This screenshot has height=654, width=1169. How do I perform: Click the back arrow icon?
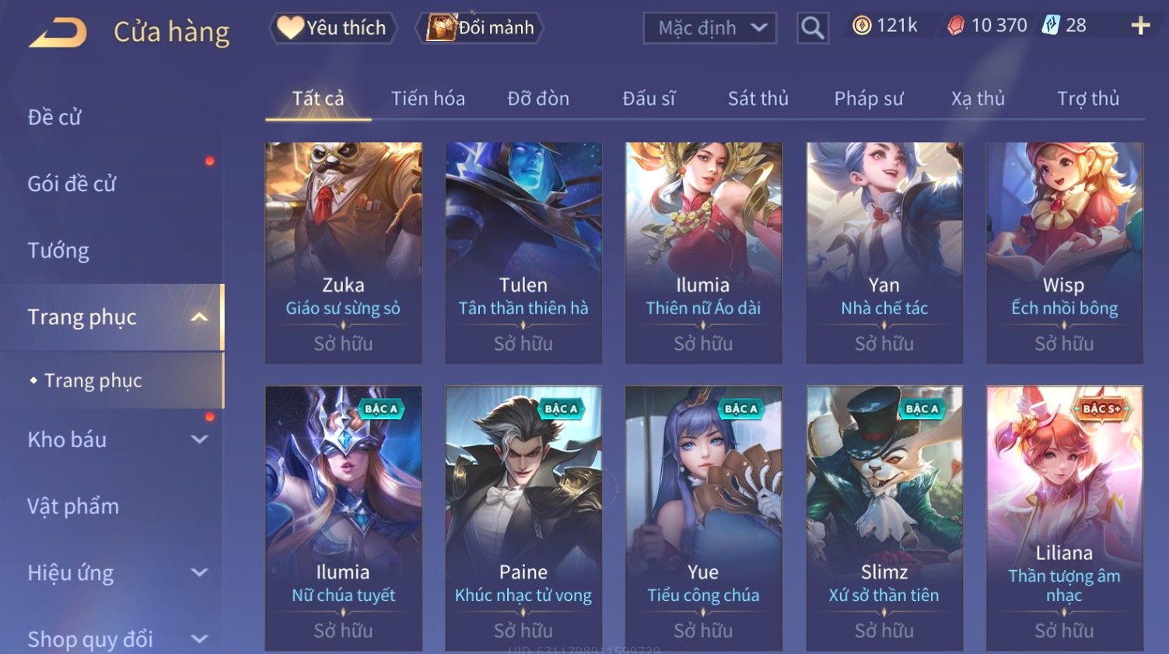58,33
